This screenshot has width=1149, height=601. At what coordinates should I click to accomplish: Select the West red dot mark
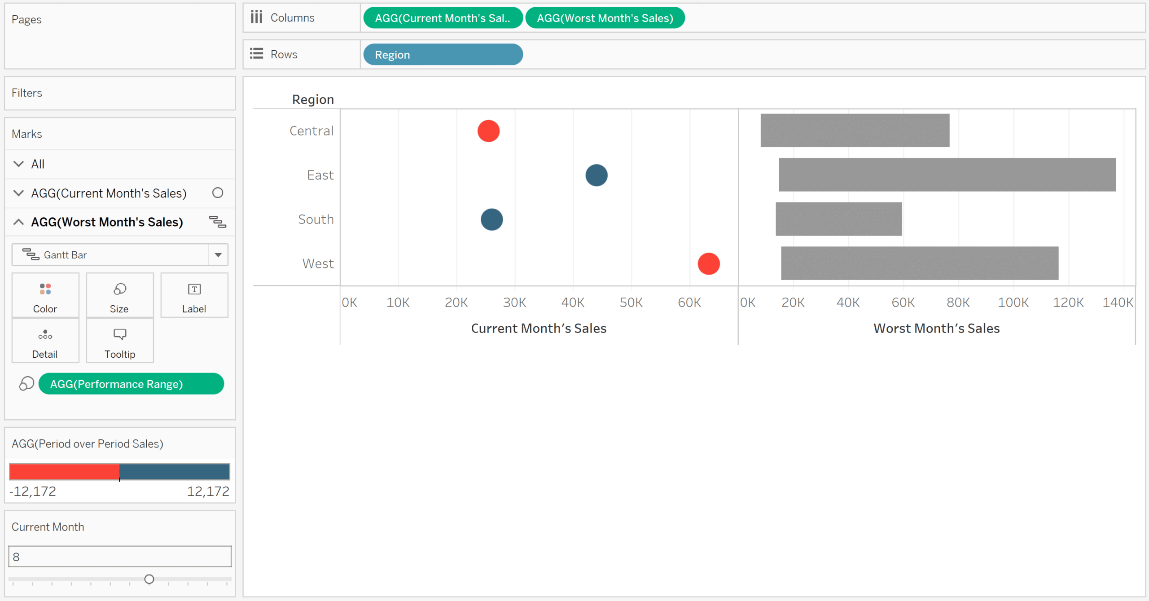[709, 263]
